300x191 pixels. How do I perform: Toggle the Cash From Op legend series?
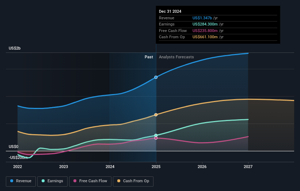(x=133, y=181)
